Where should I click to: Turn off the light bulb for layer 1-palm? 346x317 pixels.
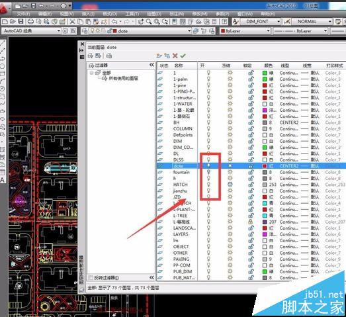tap(208, 79)
